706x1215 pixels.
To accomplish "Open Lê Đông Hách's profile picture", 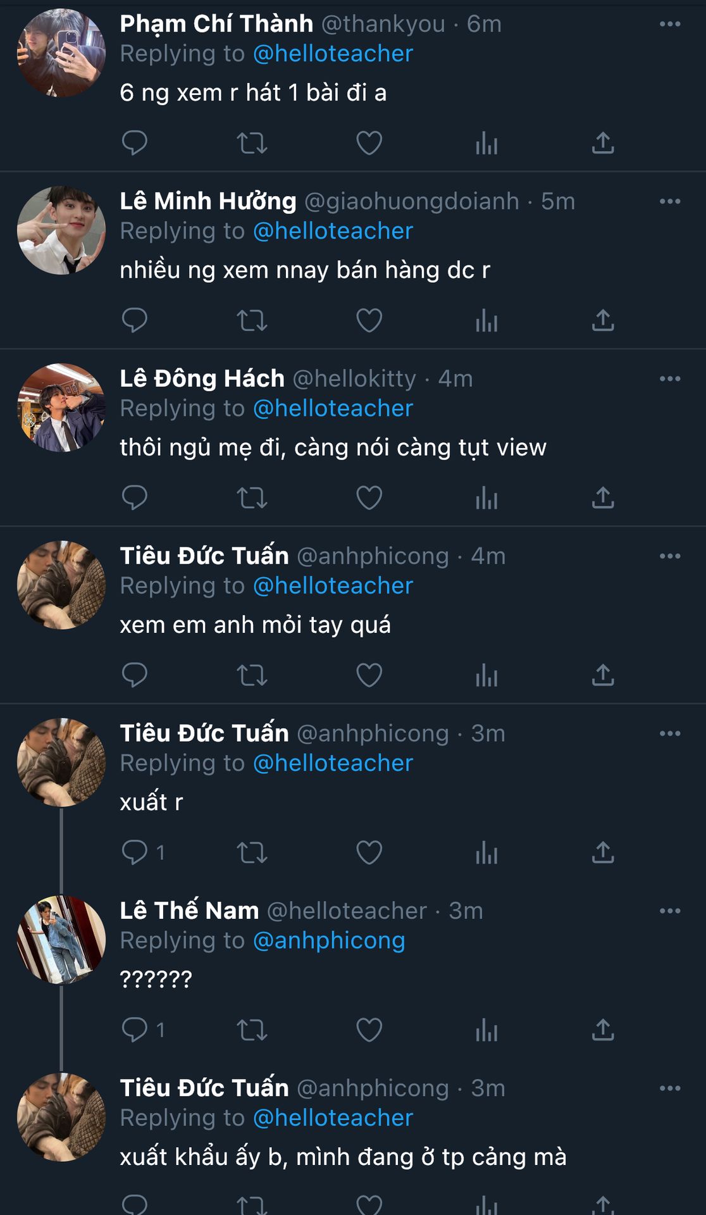I will point(61,408).
